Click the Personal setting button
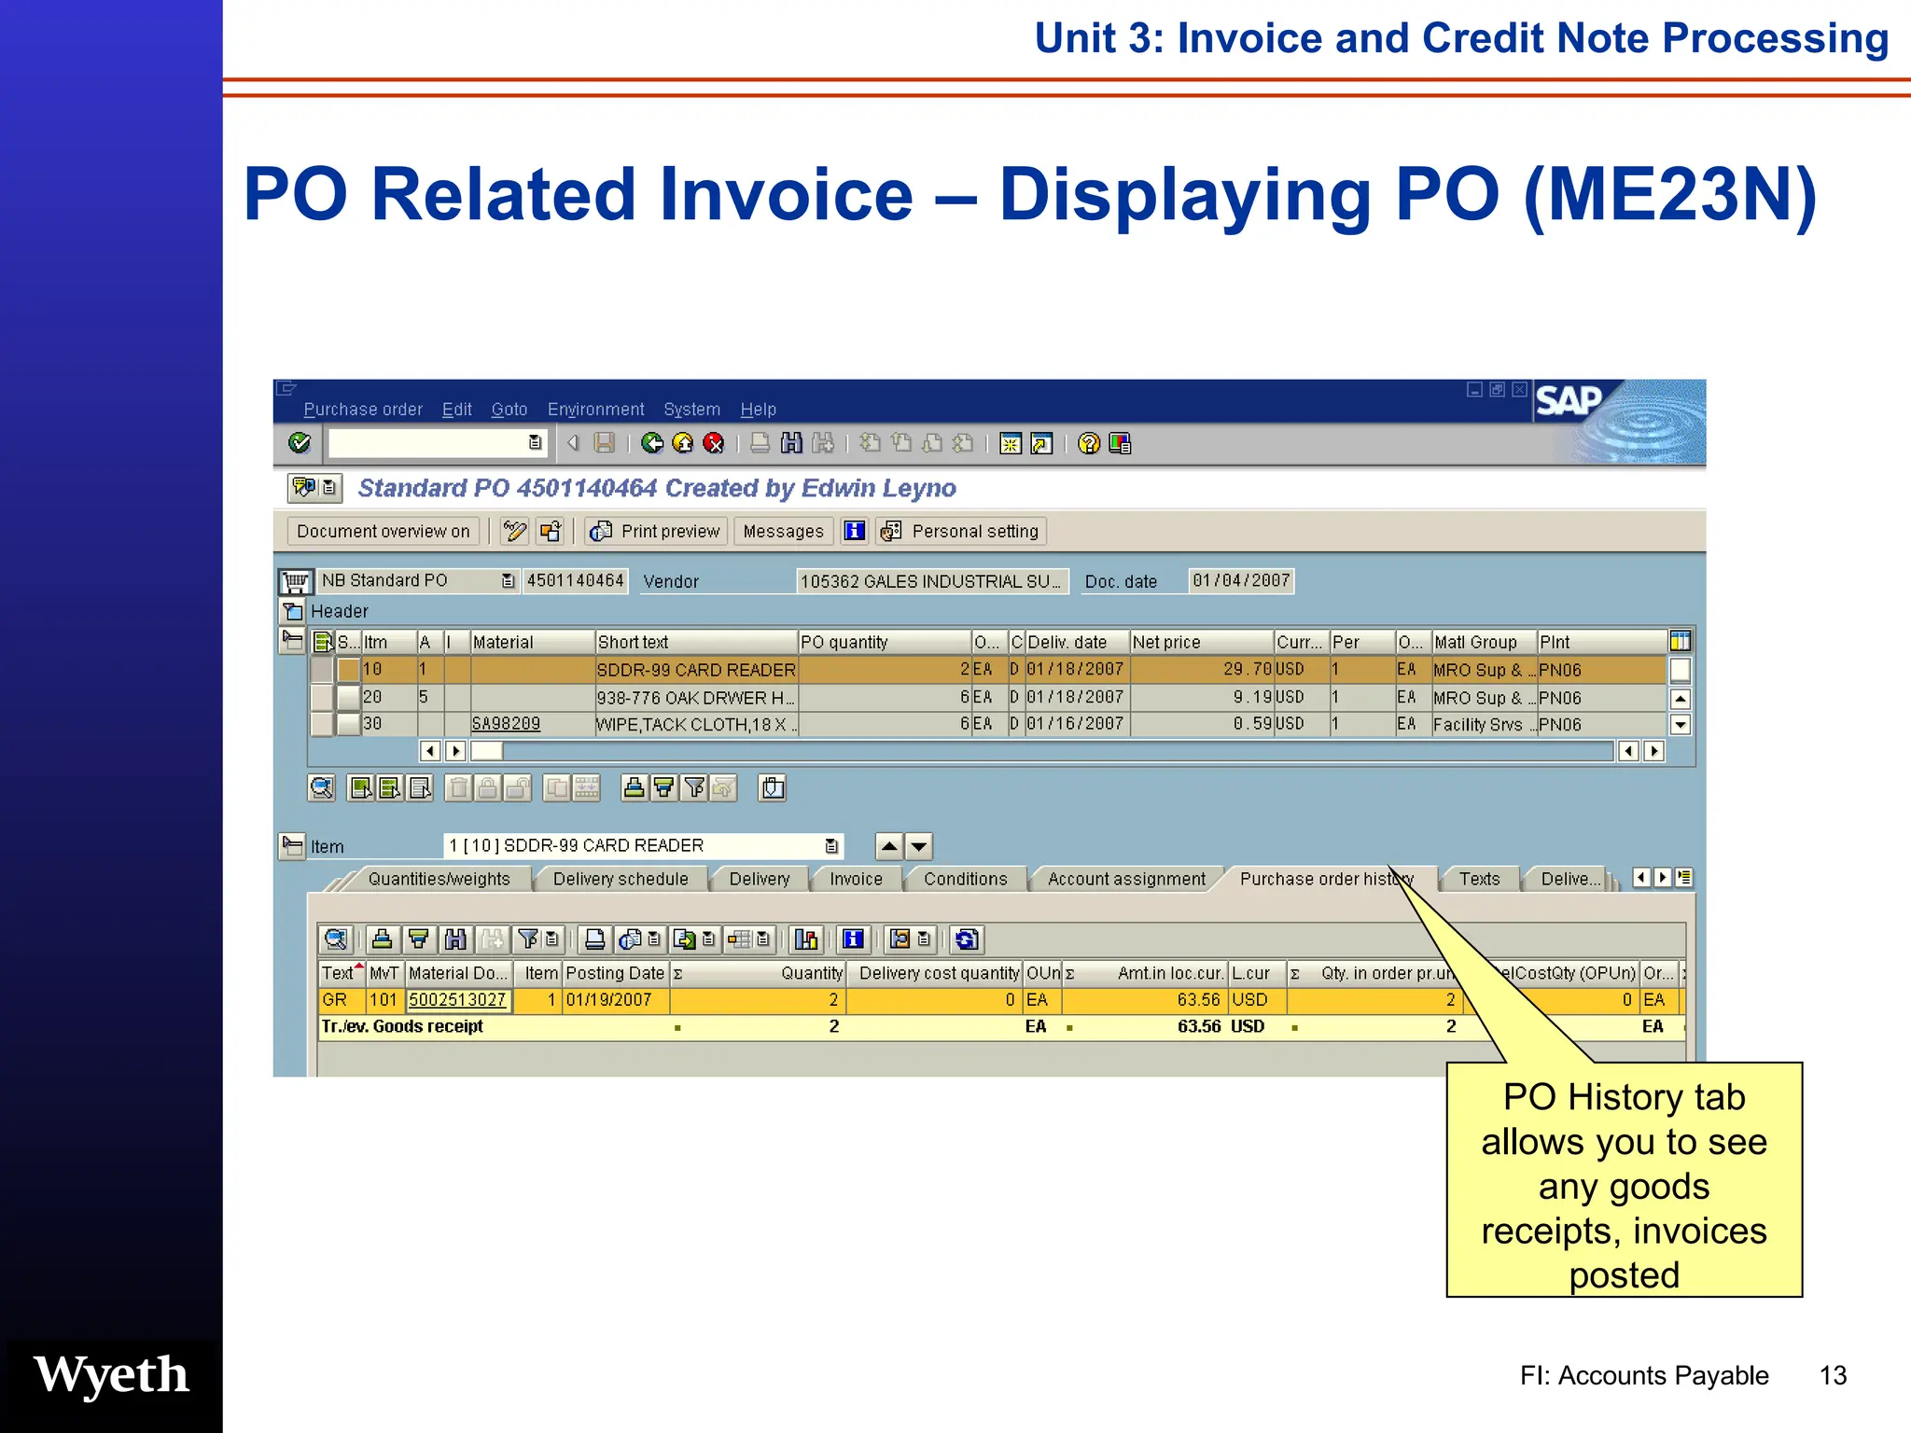This screenshot has height=1433, width=1911. click(x=961, y=531)
